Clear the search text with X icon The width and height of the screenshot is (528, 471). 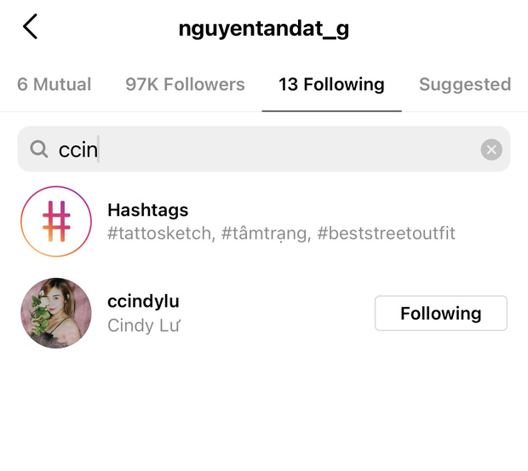(x=491, y=150)
